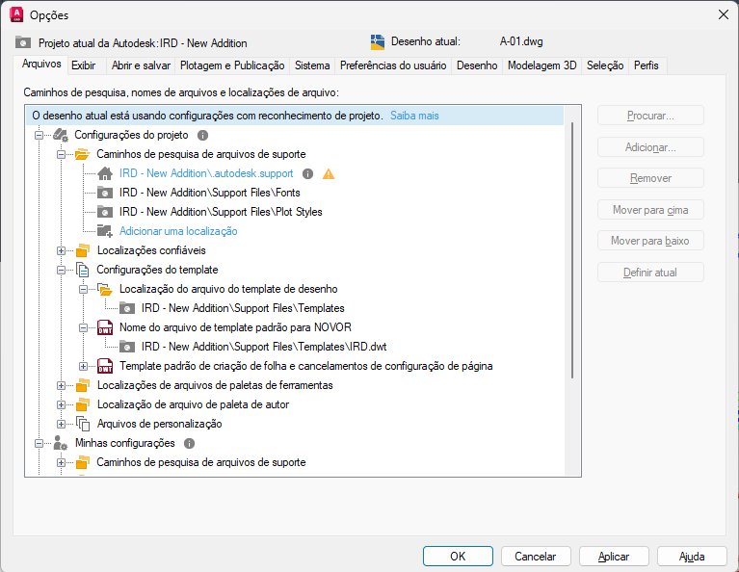Expand Localizações de arquivos de paletas de ferramentas
This screenshot has width=739, height=572.
(x=62, y=385)
